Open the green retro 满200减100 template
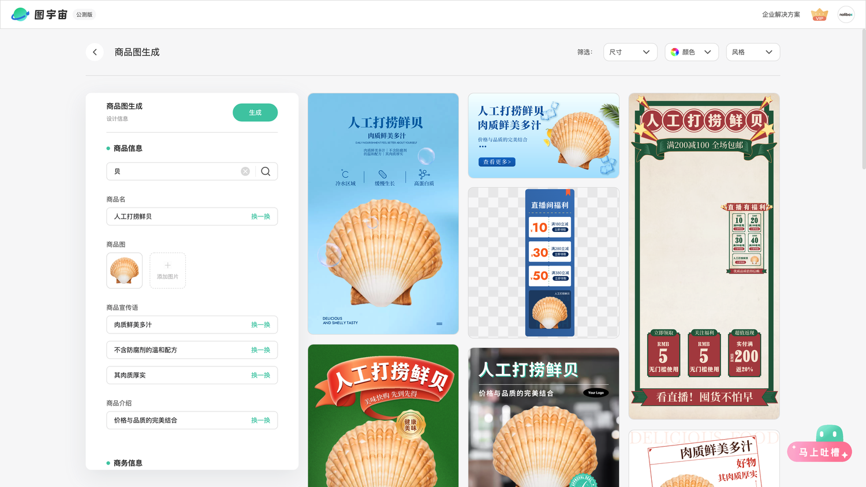Viewport: 866px width, 487px height. click(x=704, y=256)
